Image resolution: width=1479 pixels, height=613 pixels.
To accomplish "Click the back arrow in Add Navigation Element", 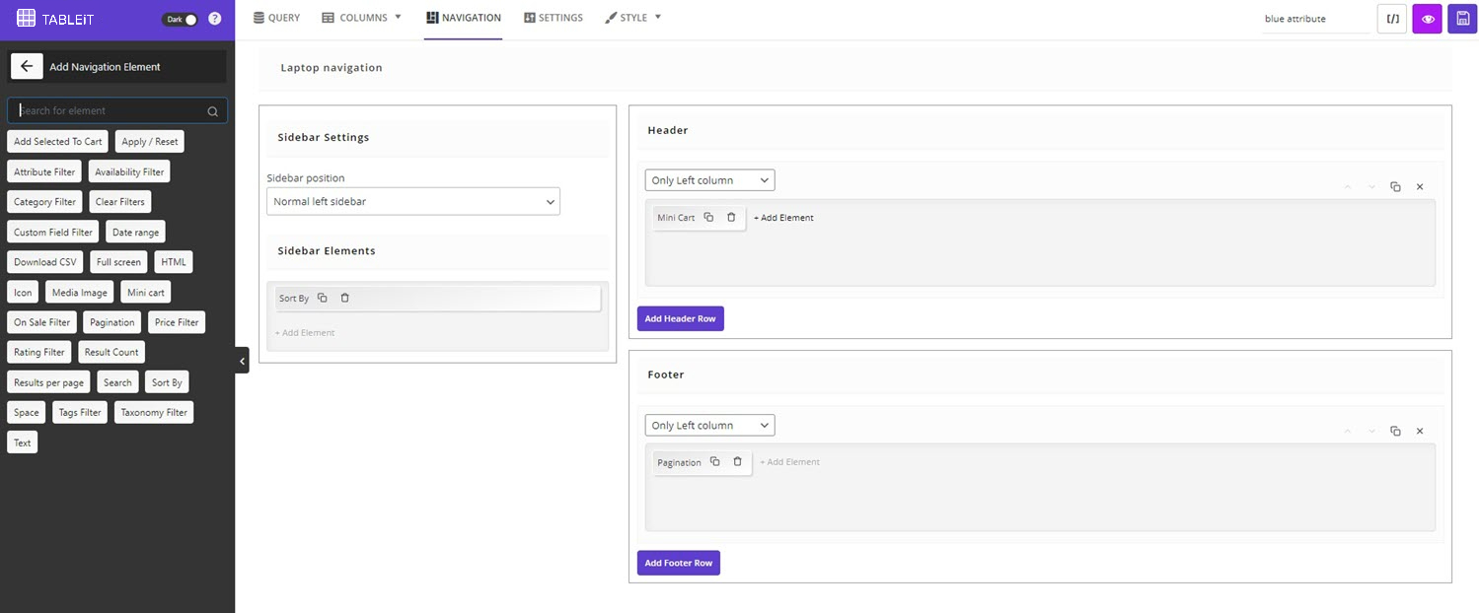I will pos(27,67).
